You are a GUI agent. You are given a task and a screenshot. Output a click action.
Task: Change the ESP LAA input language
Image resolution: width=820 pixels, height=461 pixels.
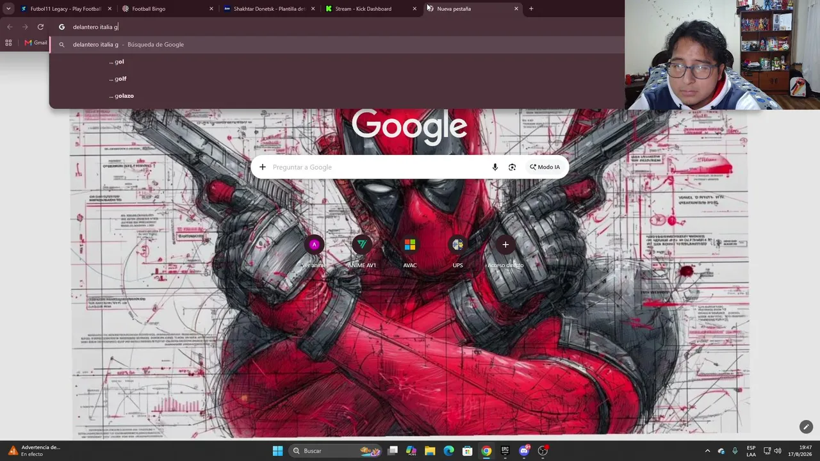tap(751, 451)
